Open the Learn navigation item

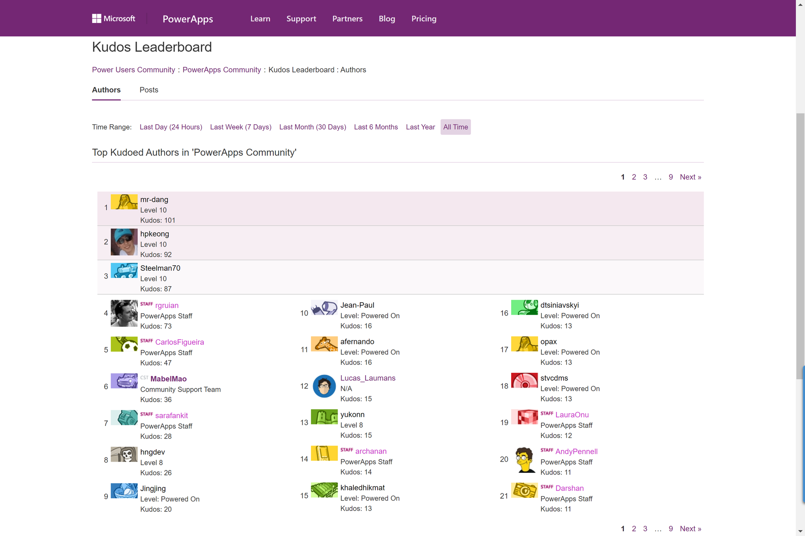pyautogui.click(x=260, y=19)
